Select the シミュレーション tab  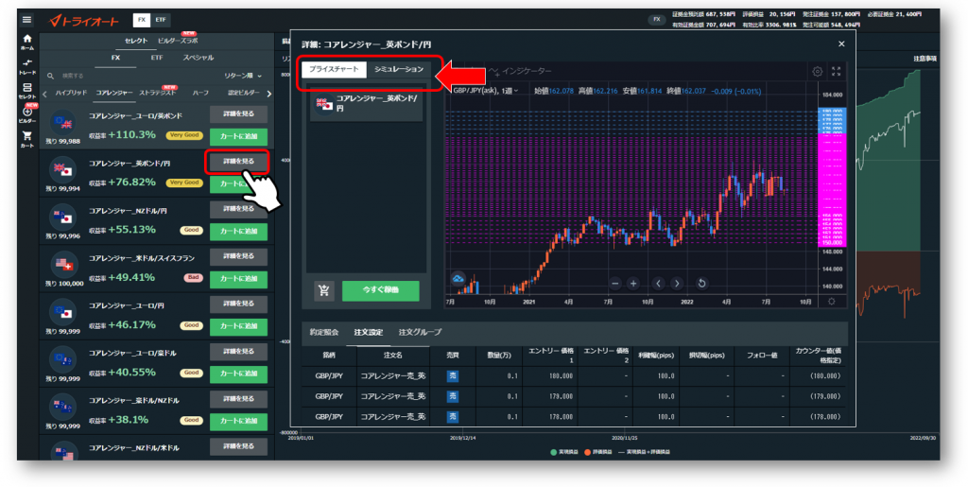click(399, 69)
